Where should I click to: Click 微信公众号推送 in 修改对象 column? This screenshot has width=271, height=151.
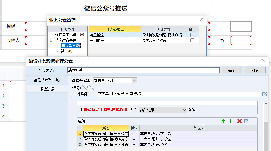(x=154, y=40)
